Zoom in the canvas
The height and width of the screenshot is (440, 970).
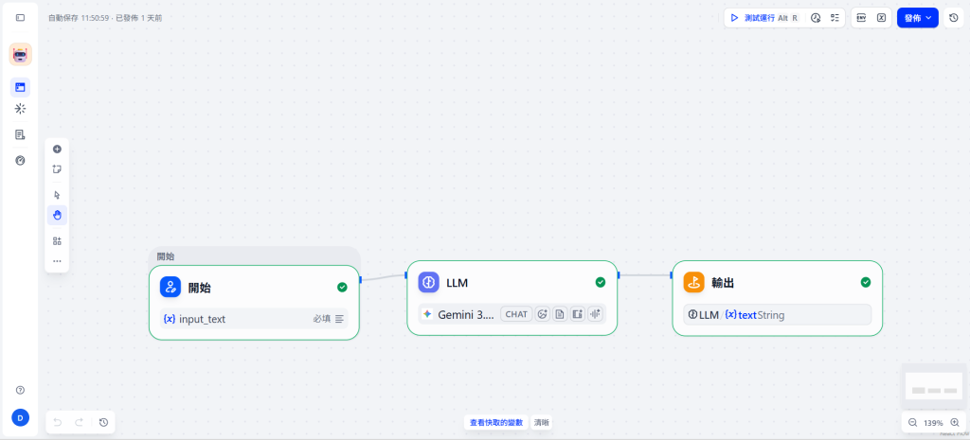click(x=955, y=423)
